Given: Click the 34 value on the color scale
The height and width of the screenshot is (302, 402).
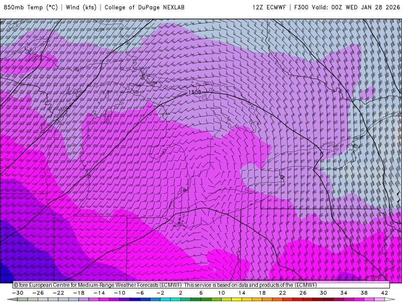Looking at the screenshot, I should [344, 293].
